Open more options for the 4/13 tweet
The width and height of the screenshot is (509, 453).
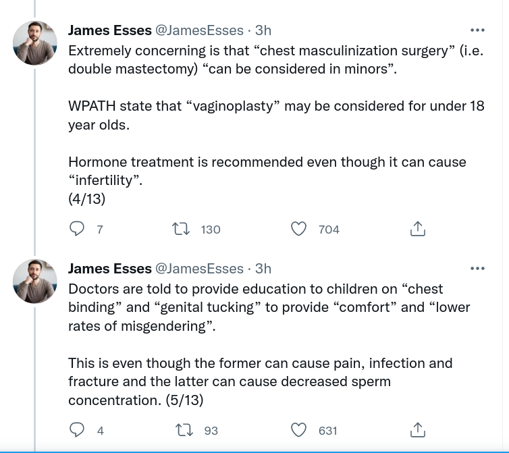(x=477, y=30)
